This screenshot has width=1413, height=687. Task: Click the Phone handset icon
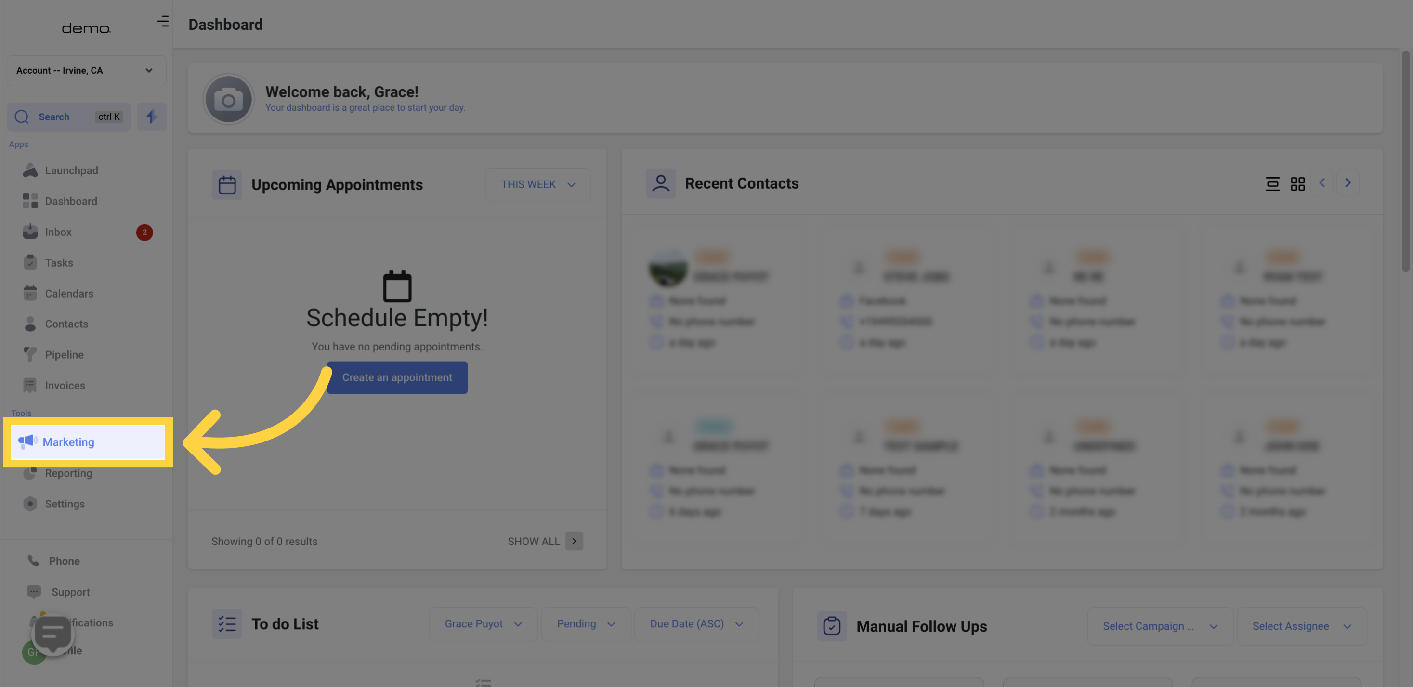point(34,560)
